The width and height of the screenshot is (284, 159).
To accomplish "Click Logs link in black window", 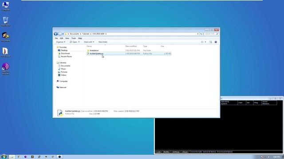I will tap(158, 152).
